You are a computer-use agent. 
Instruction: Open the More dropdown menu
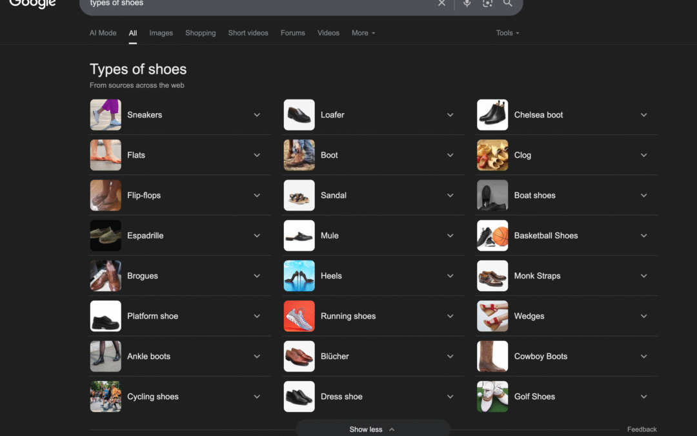(x=363, y=33)
